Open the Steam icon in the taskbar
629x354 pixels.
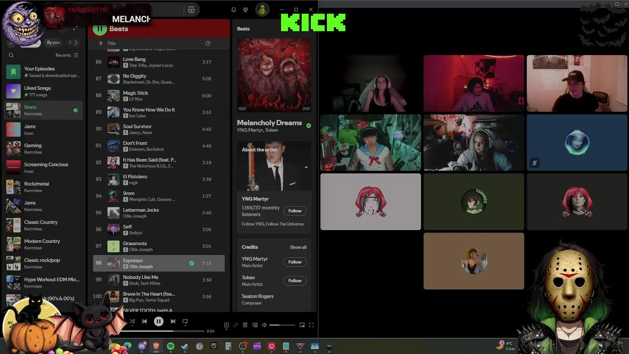tap(185, 346)
